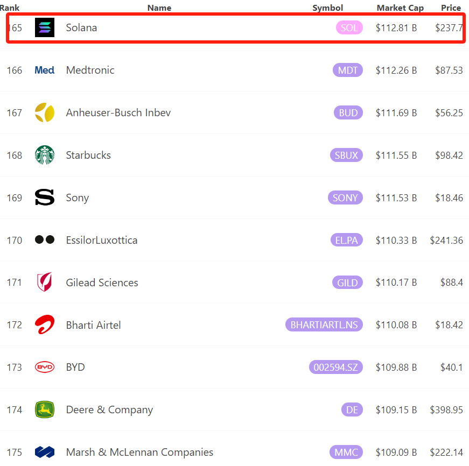Click the MDT symbol badge
The image size is (469, 466).
[x=348, y=70]
